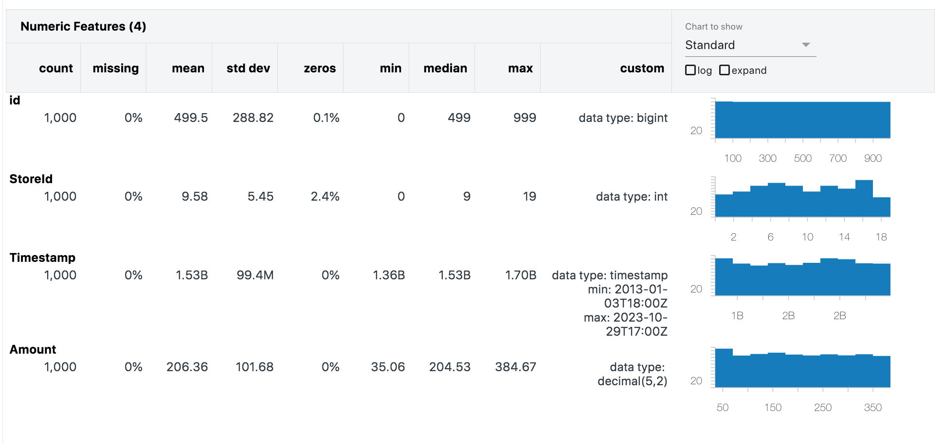The width and height of the screenshot is (943, 445).
Task: Enable the expand checkbox
Action: point(724,70)
